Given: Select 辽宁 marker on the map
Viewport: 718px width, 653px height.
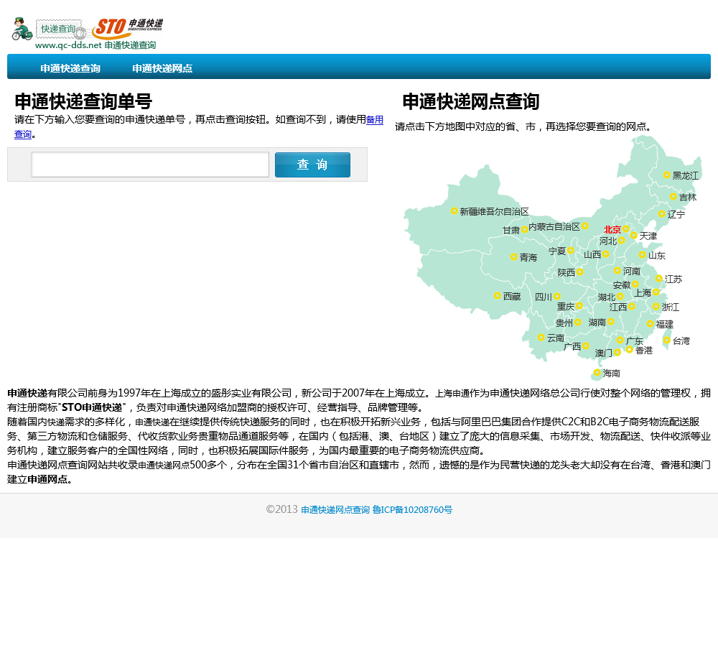Looking at the screenshot, I should coord(662,214).
